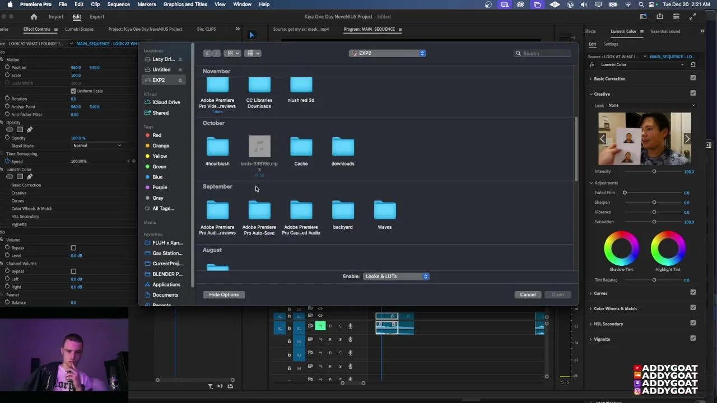Choose the Orange tag
Viewport: 717px width, 403px height.
pyautogui.click(x=157, y=146)
